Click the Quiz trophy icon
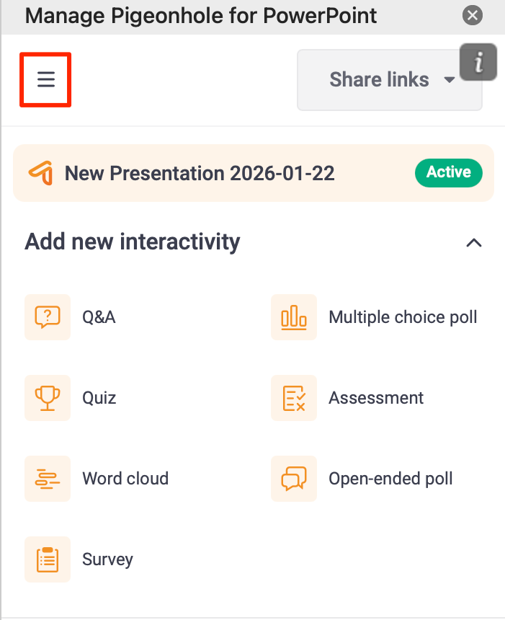 [48, 398]
